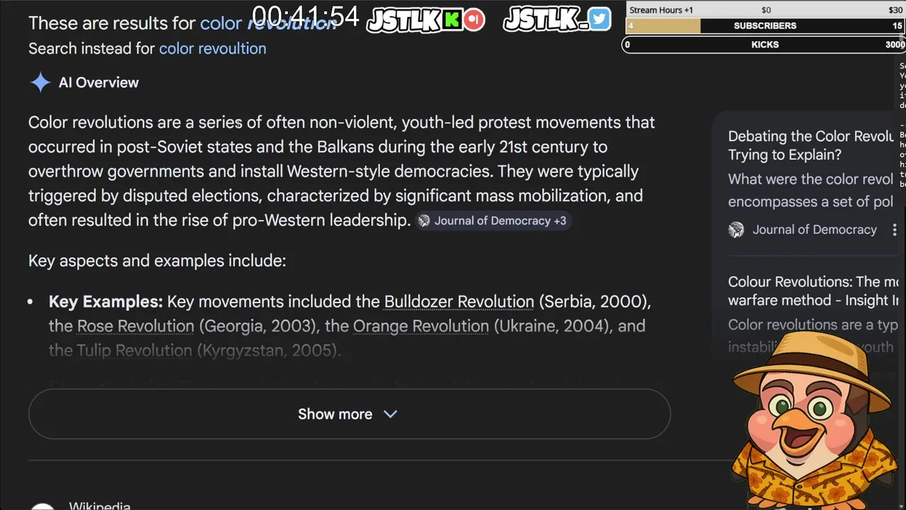The image size is (906, 510).
Task: Open the Orange Revolution link
Action: (x=420, y=327)
